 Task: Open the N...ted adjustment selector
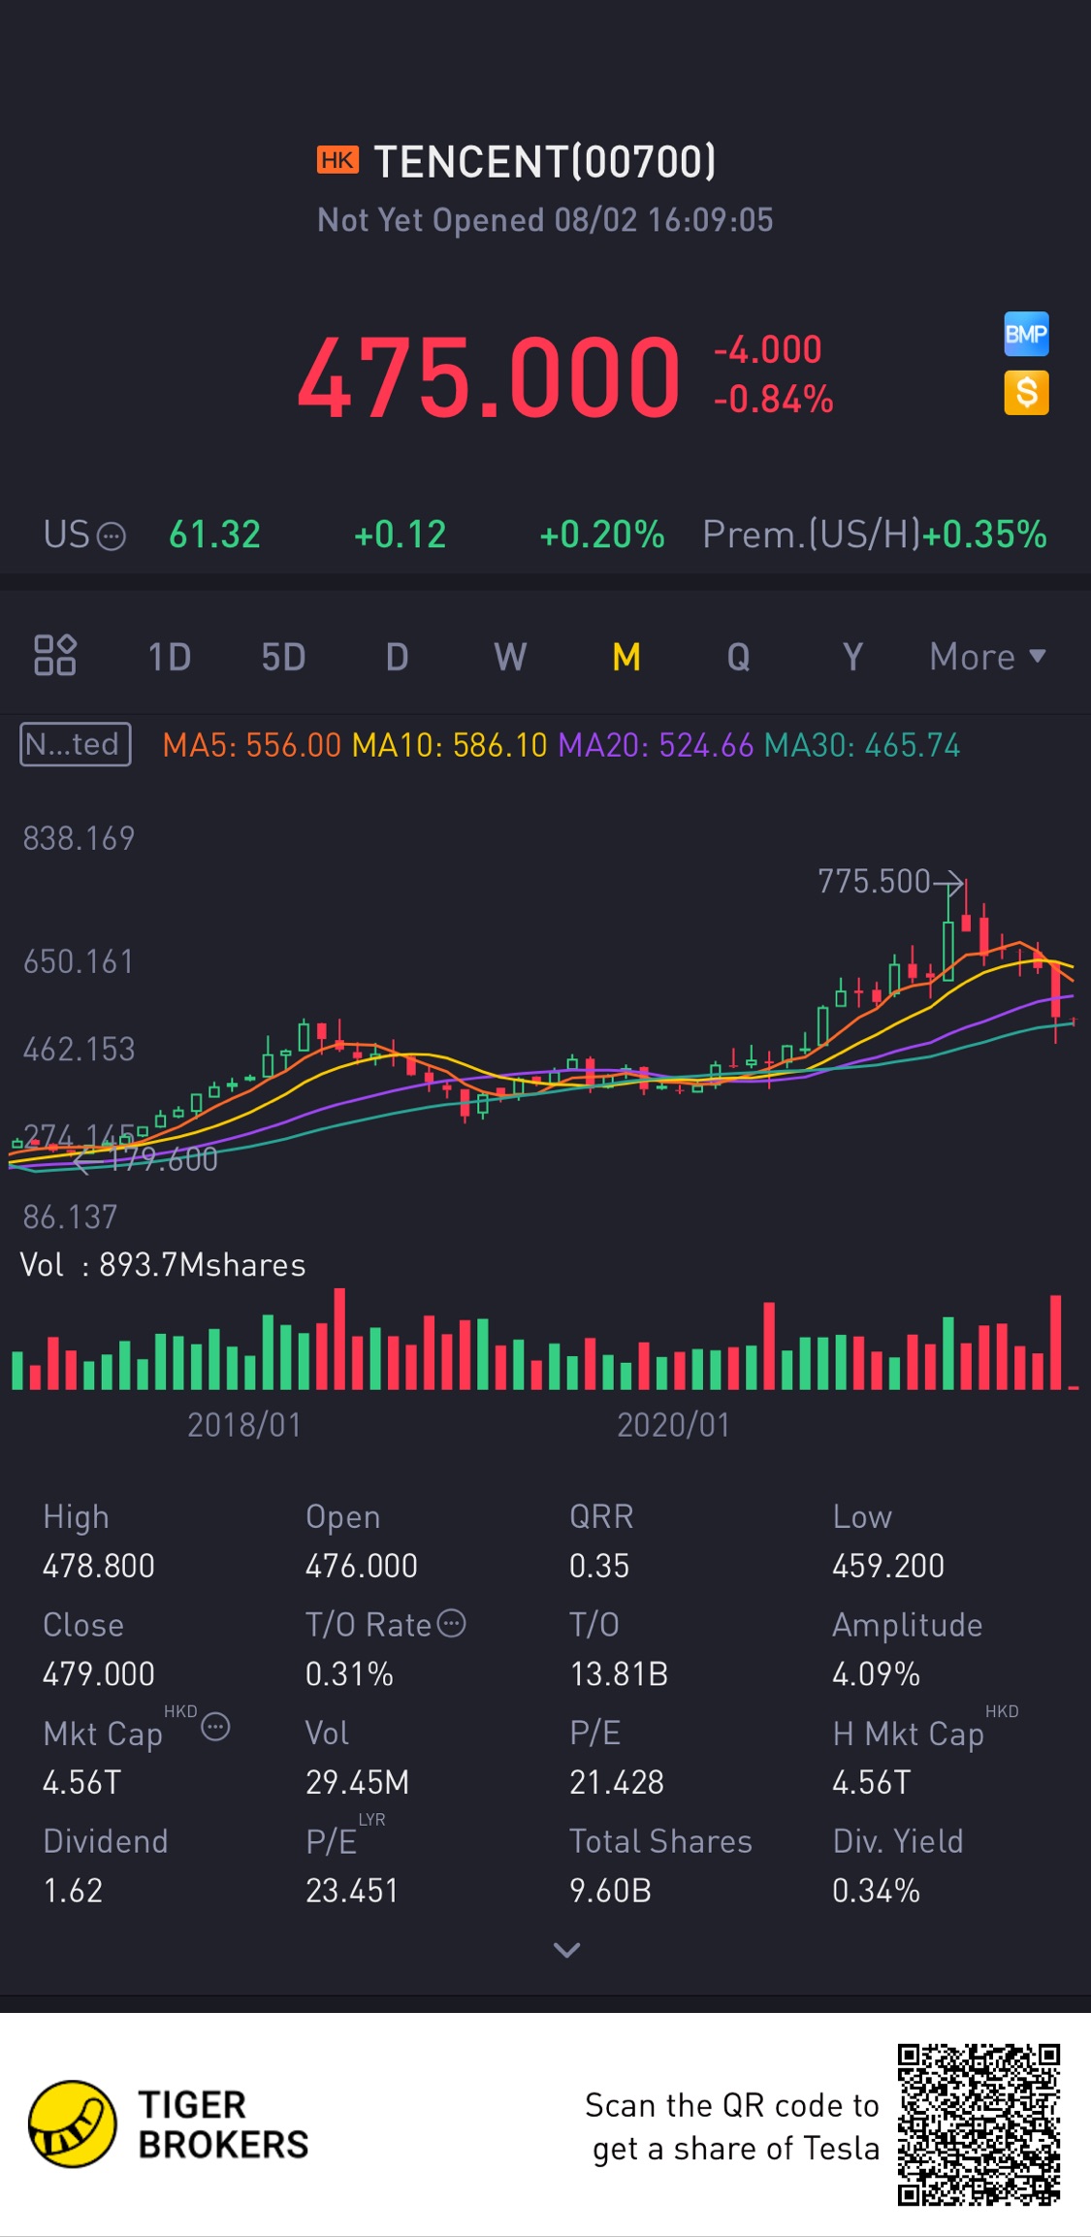coord(76,744)
